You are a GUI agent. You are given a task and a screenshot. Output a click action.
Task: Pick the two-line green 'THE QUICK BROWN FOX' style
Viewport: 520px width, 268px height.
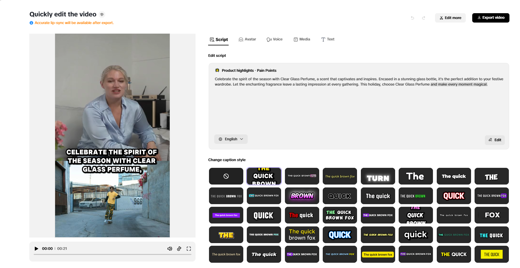[x=340, y=215]
